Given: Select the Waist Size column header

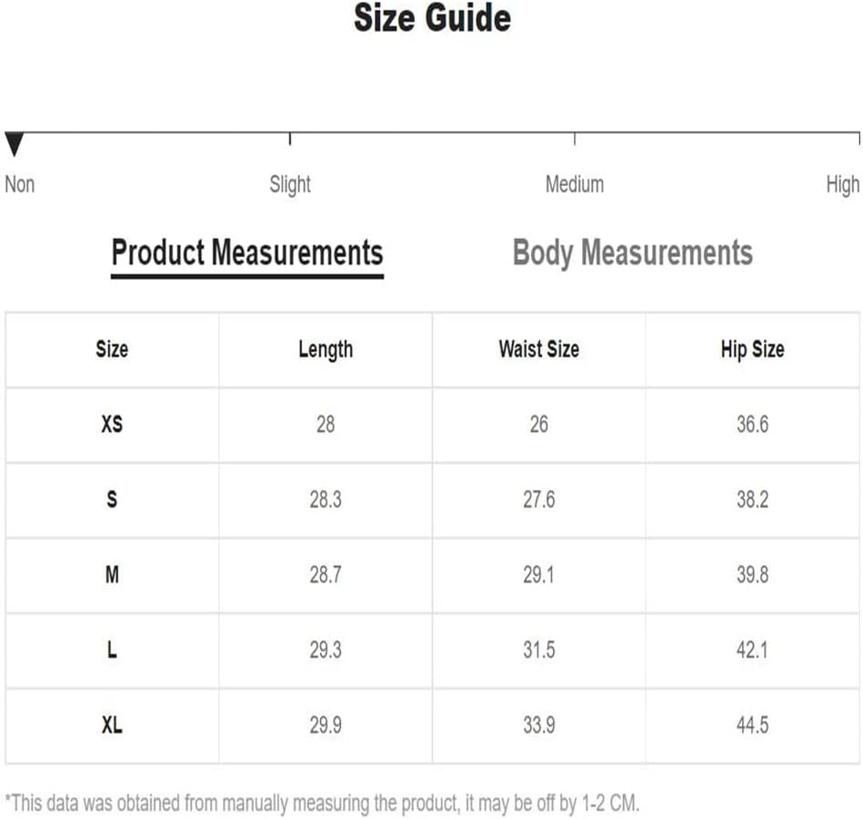Looking at the screenshot, I should click(539, 349).
